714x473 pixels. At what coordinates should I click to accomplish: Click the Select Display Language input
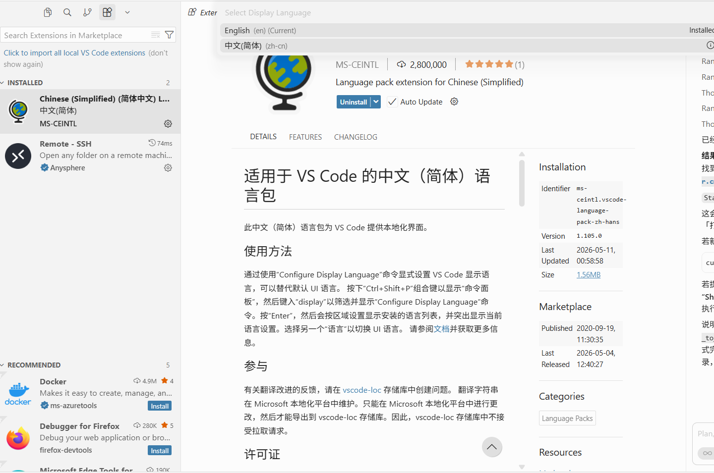tap(466, 13)
